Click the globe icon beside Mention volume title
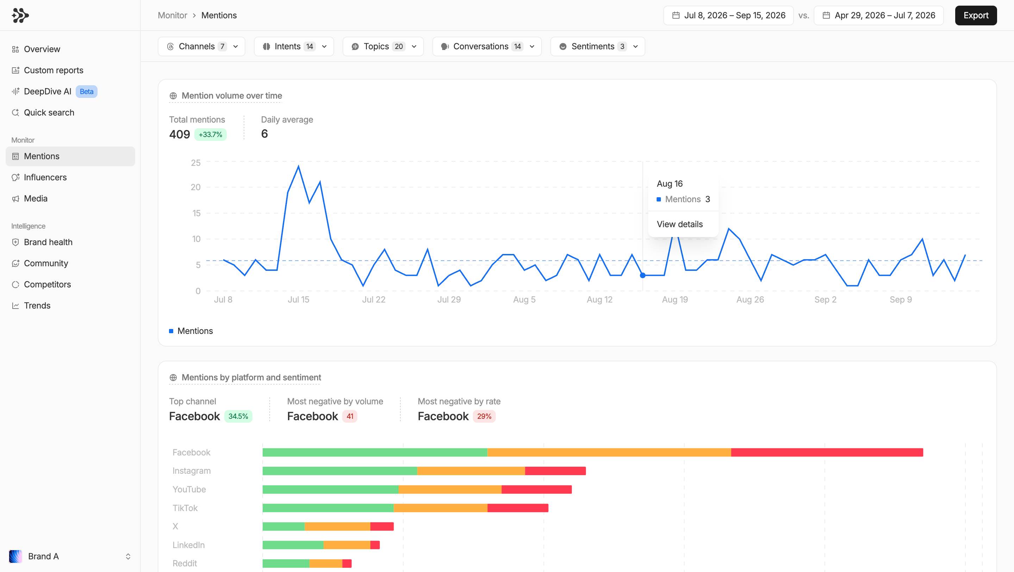Image resolution: width=1014 pixels, height=572 pixels. (x=173, y=96)
